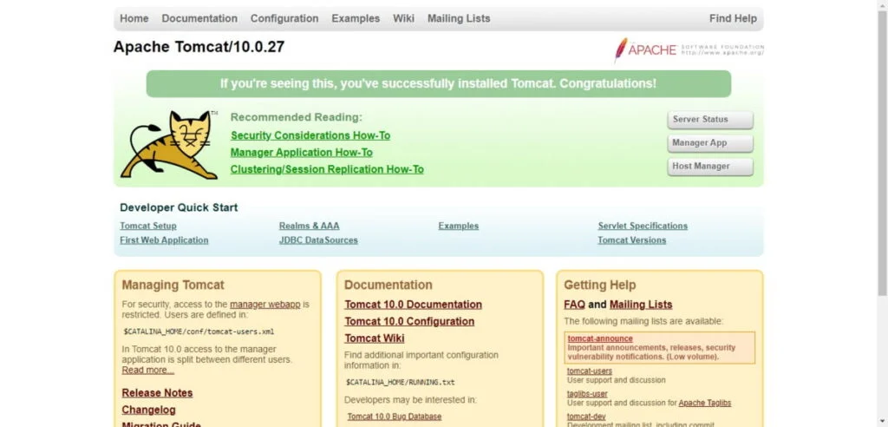This screenshot has width=888, height=427.
Task: Open Examples in the top navigation bar
Action: 356,18
